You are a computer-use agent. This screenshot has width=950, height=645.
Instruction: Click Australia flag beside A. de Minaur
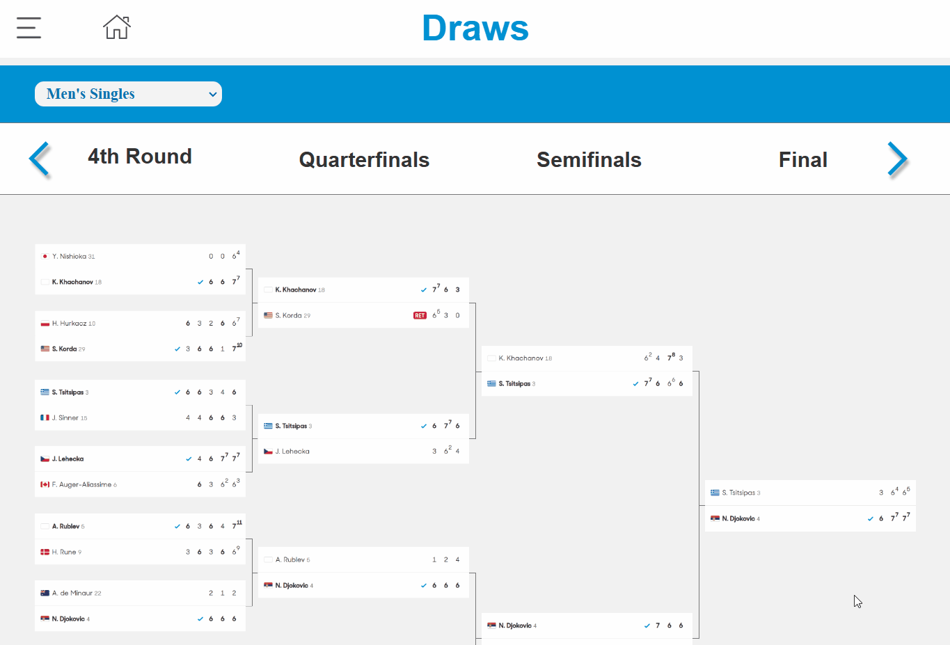pos(45,594)
